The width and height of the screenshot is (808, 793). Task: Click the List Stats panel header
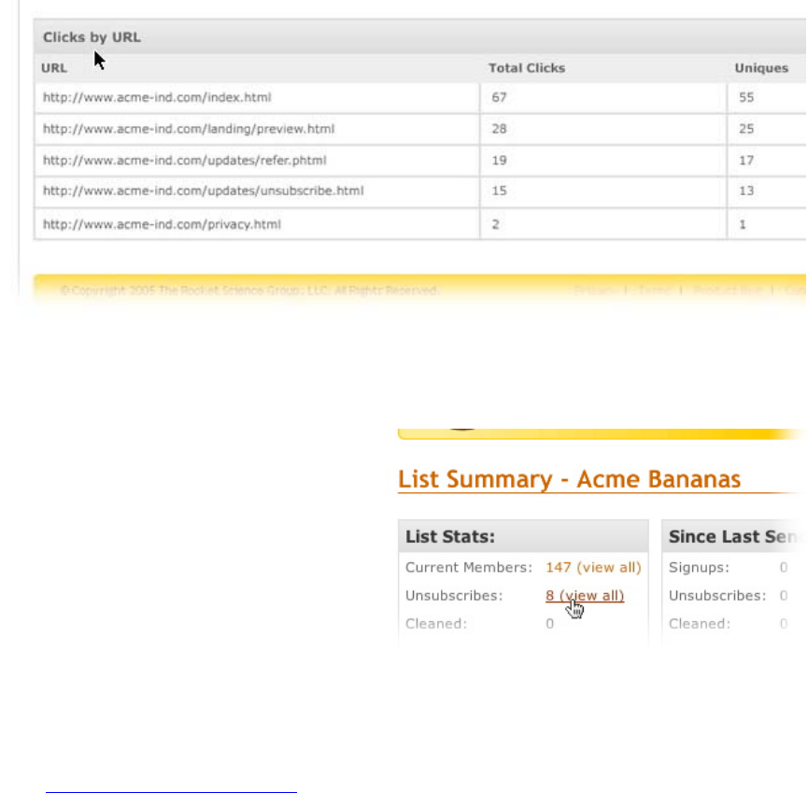coord(523,536)
